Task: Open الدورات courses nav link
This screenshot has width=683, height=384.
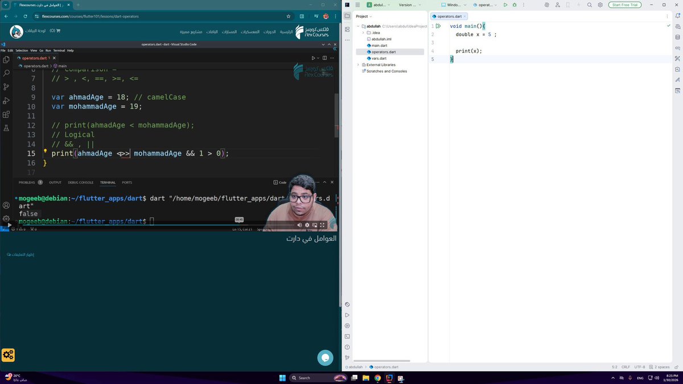Action: point(269,31)
